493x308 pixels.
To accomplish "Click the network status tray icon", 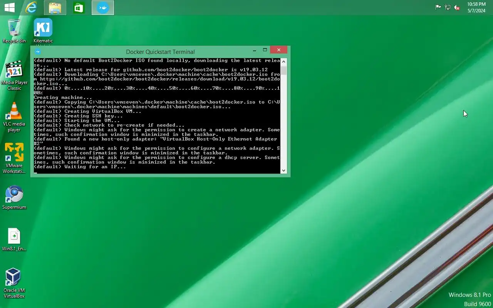I will (447, 7).
